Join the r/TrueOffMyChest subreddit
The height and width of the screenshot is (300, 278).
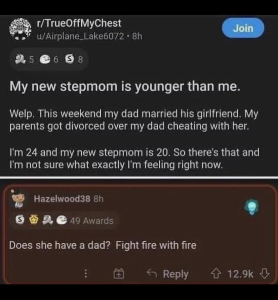(243, 28)
